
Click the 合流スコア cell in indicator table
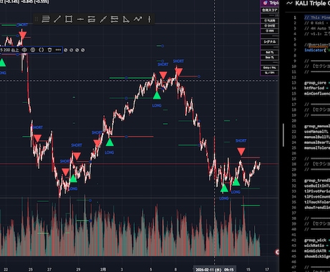[x=270, y=10]
